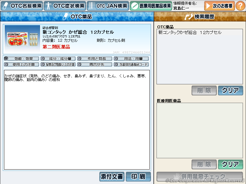Open help via the question mark icon
This screenshot has width=246, height=184.
click(x=240, y=6)
